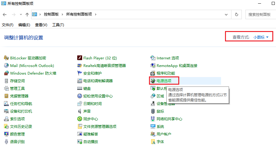Click the 自动播放 icon
The image size is (276, 155).
pyautogui.click(x=80, y=142)
